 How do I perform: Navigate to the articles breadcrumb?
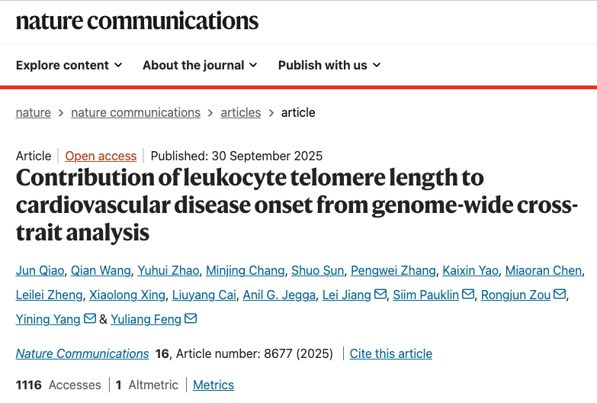point(241,113)
